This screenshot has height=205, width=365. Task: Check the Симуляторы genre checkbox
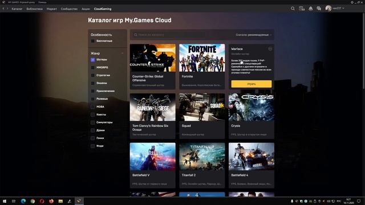(92, 122)
